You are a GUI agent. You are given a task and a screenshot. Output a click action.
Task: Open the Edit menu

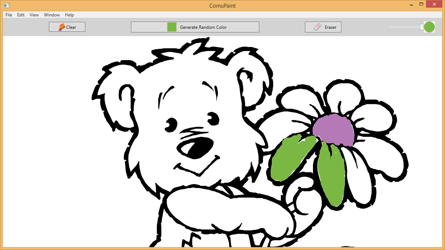coord(21,15)
